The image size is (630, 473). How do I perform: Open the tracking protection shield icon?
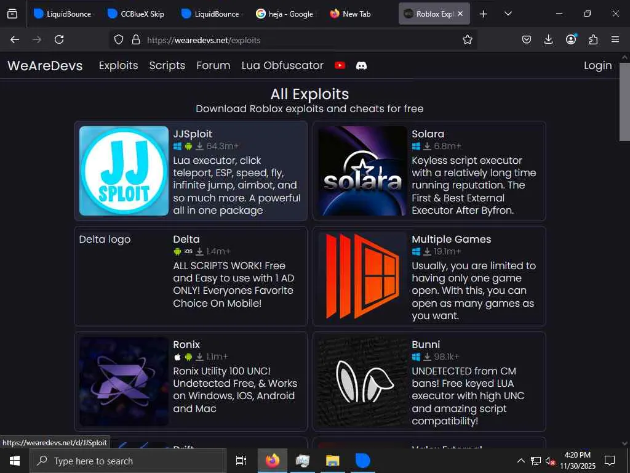(x=119, y=39)
